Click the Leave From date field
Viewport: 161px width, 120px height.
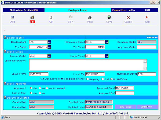pos(39,74)
